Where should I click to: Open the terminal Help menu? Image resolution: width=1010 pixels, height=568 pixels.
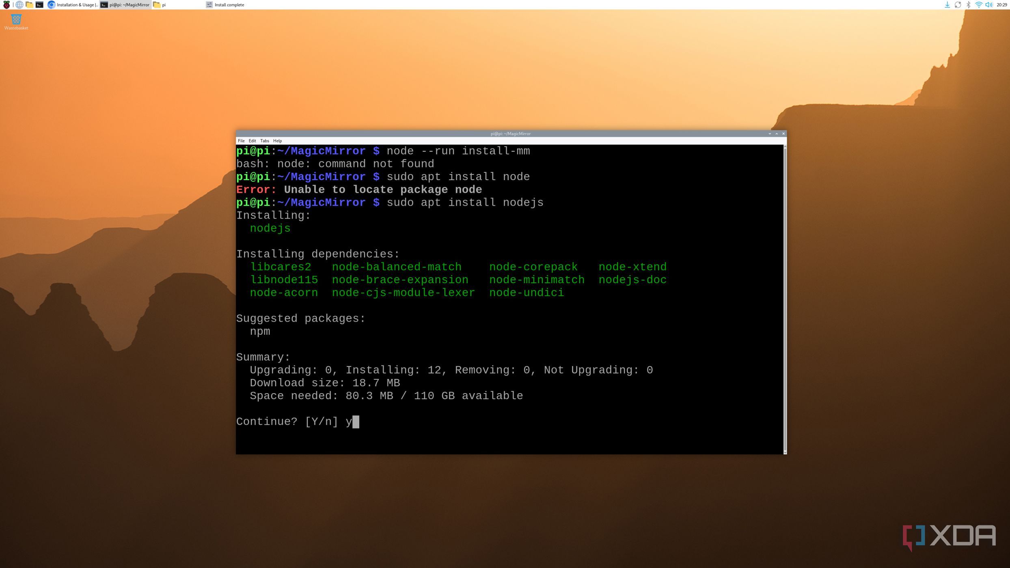click(277, 141)
